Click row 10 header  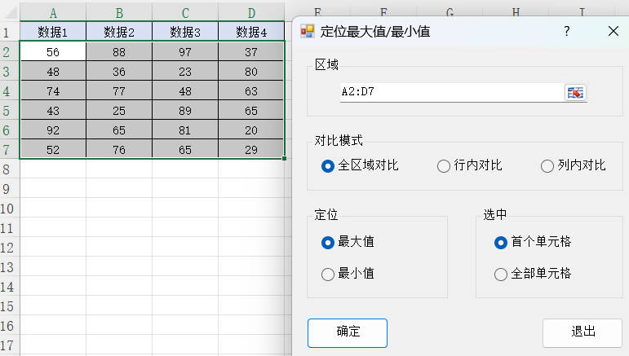[x=9, y=209]
